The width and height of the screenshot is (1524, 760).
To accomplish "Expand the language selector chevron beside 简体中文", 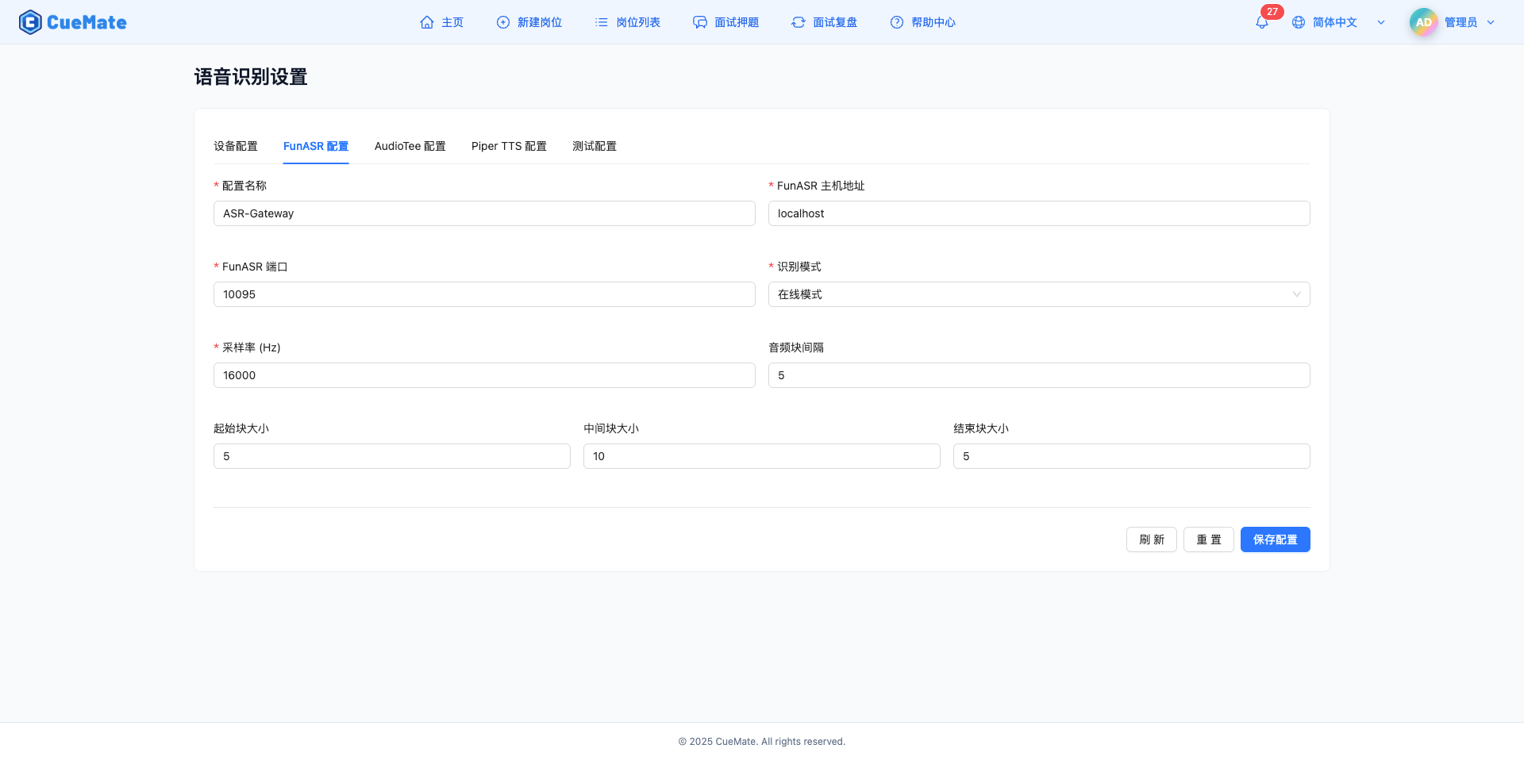I will point(1381,22).
